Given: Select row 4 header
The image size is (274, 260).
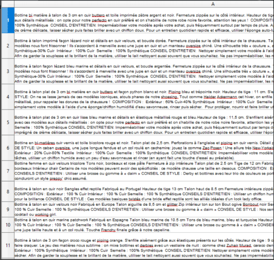Looking at the screenshot, I should pyautogui.click(x=8, y=97).
